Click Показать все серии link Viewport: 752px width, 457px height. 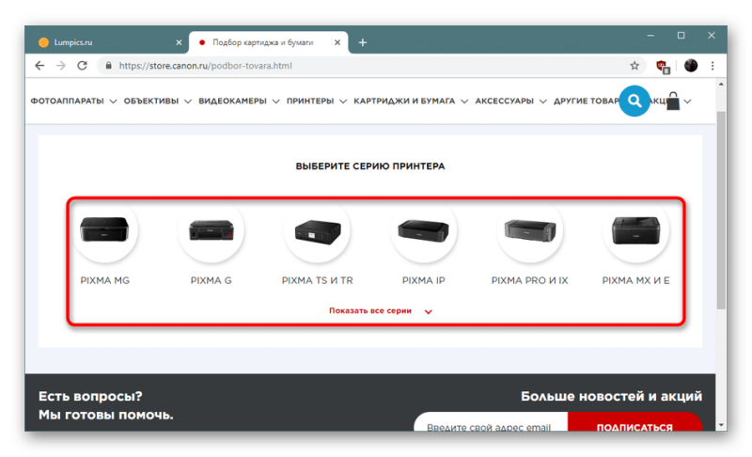pos(370,310)
